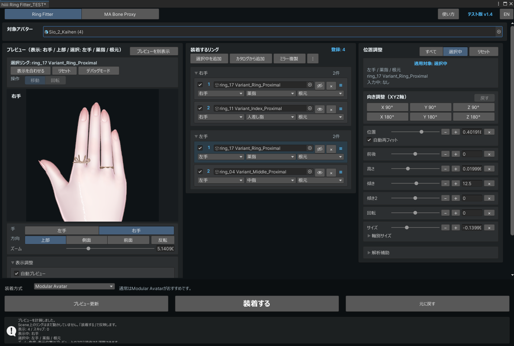Toggle visibility of ring_11 Variant_Index_Proximal
The width and height of the screenshot is (514, 346).
pos(320,109)
